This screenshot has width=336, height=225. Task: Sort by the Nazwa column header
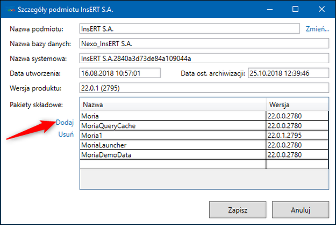point(173,104)
